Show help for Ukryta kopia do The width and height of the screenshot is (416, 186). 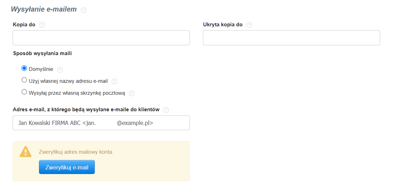(x=249, y=25)
